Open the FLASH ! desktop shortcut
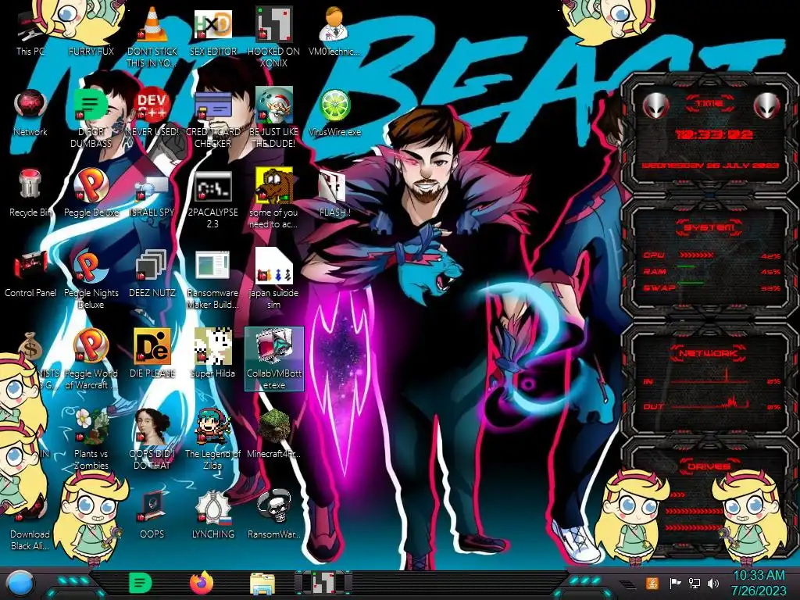The width and height of the screenshot is (800, 600). pyautogui.click(x=334, y=194)
